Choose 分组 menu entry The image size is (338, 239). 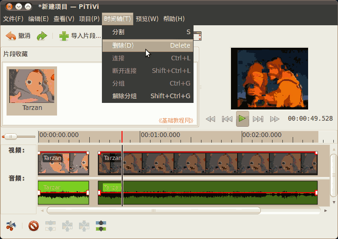coord(148,83)
